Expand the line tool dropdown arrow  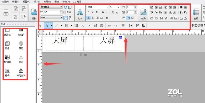click(61, 26)
